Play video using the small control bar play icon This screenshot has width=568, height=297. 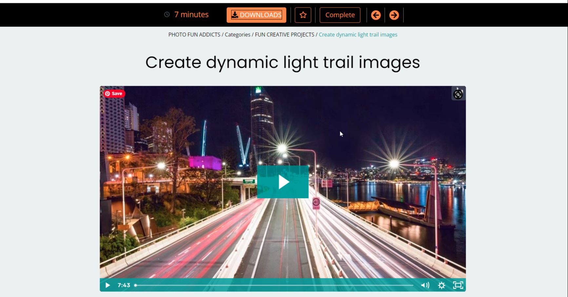[x=108, y=285]
